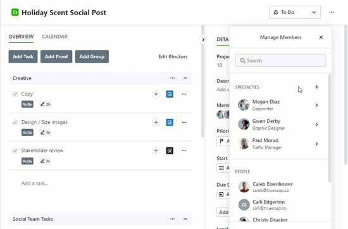Open Edit Blockers

point(173,56)
